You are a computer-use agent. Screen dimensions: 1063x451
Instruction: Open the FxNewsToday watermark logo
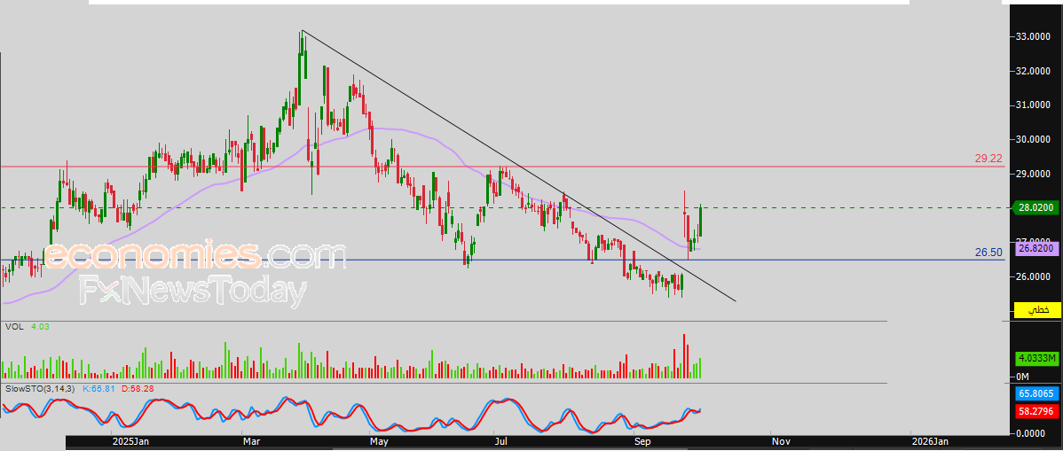click(193, 292)
